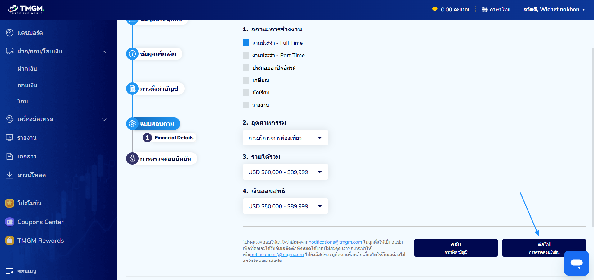594x280 pixels.
Task: Open the อุตสาหกรรม industry dropdown
Action: [285, 138]
